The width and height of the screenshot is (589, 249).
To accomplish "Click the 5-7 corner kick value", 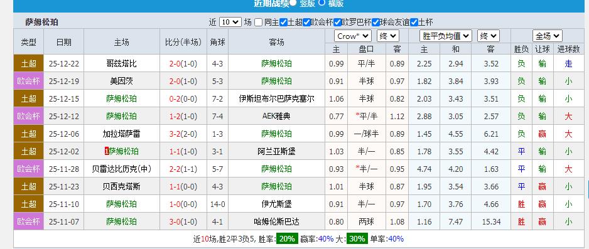I will click(217, 169).
